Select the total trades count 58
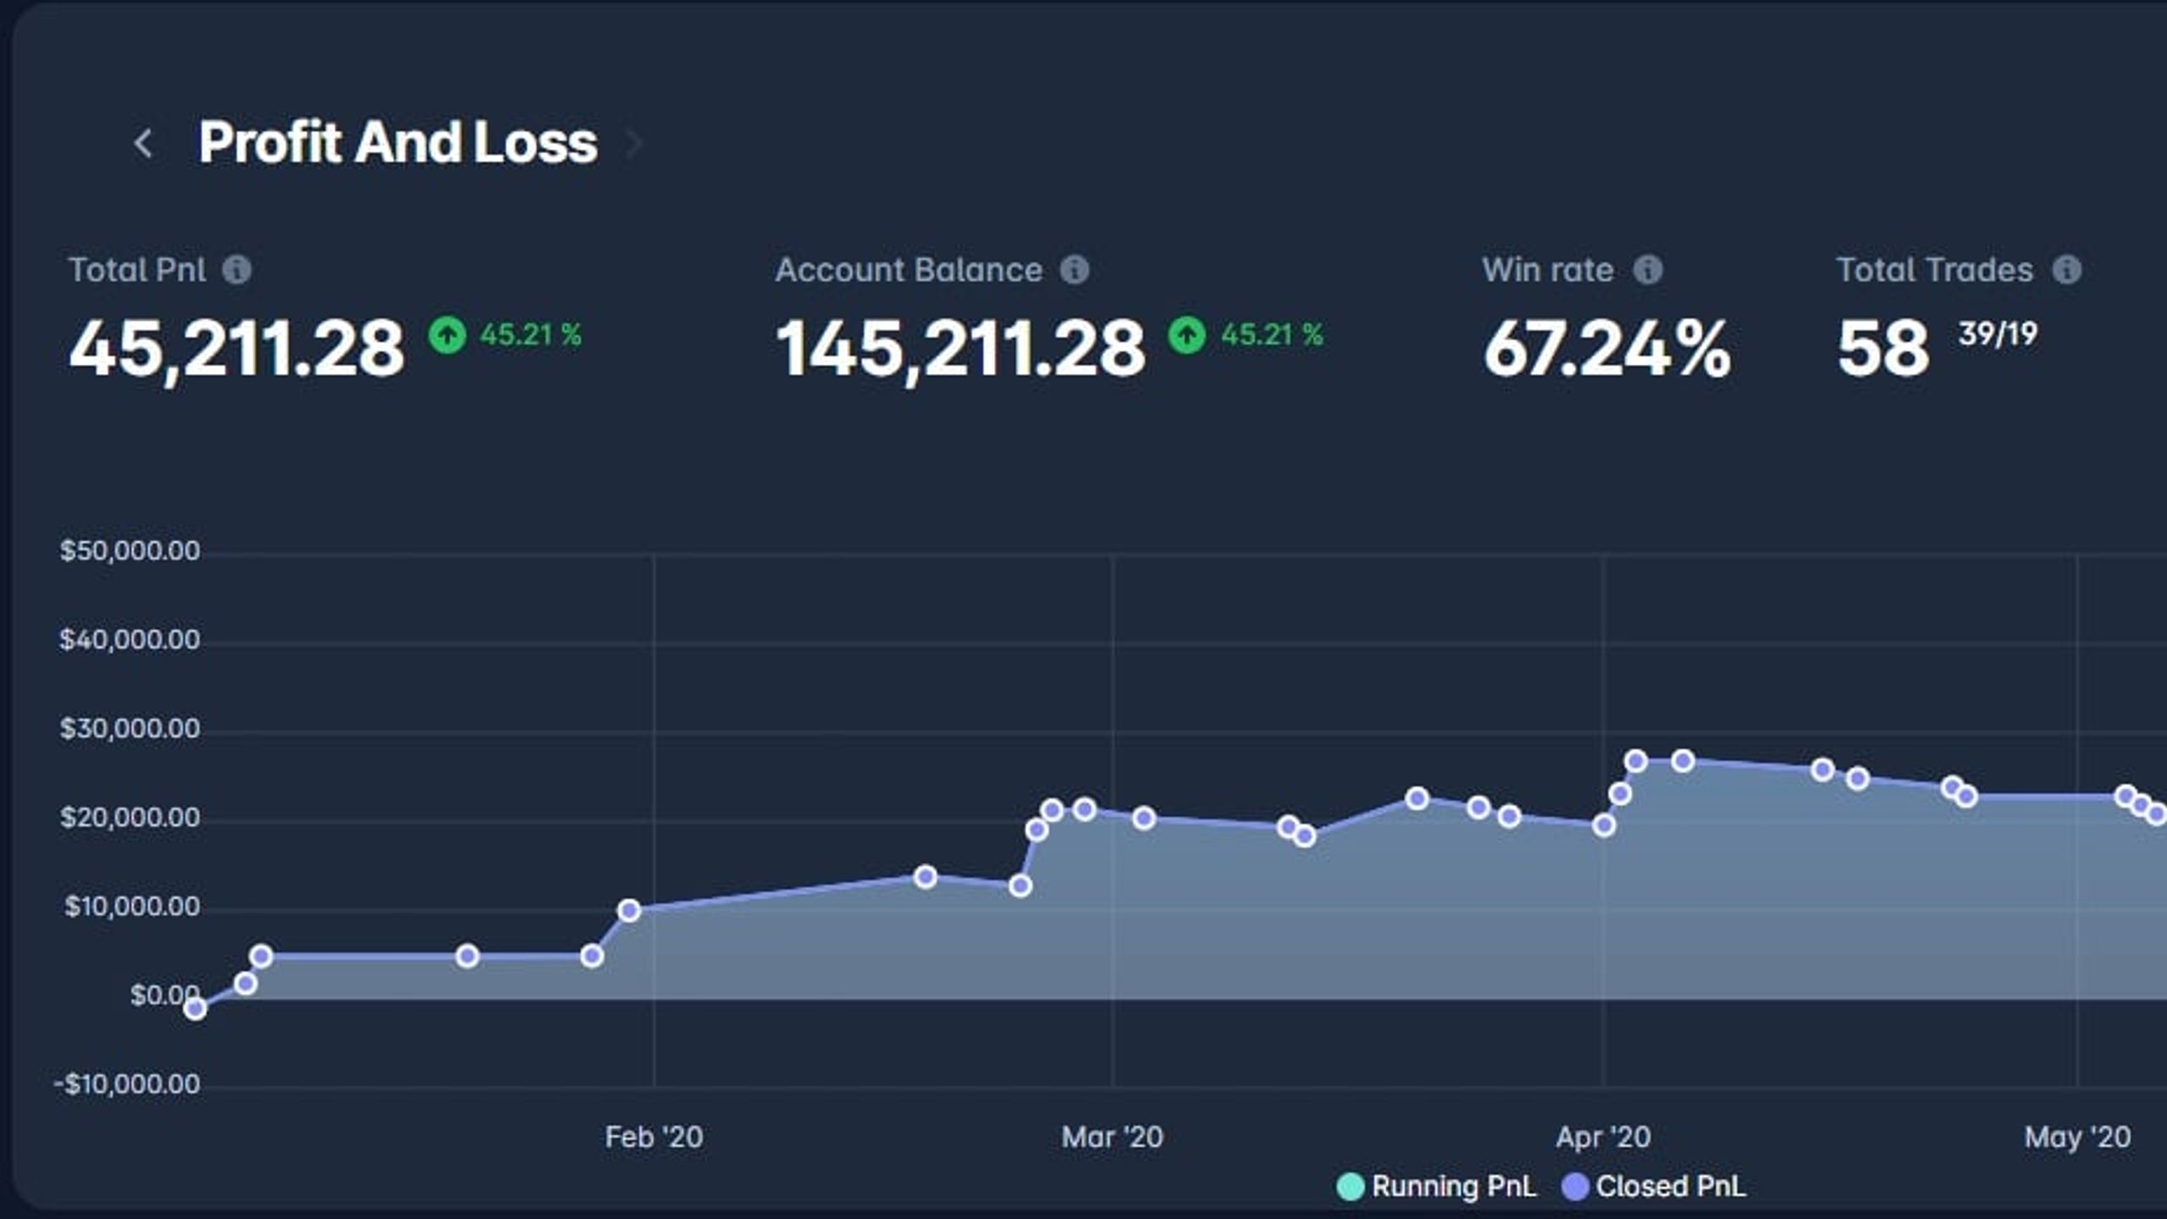This screenshot has height=1219, width=2167. (1882, 349)
